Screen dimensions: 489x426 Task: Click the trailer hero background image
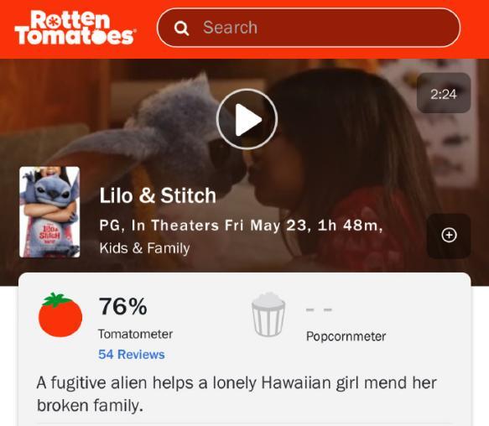tap(343, 156)
